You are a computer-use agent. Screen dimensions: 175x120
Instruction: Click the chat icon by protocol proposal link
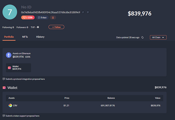pyautogui.click(x=4, y=79)
